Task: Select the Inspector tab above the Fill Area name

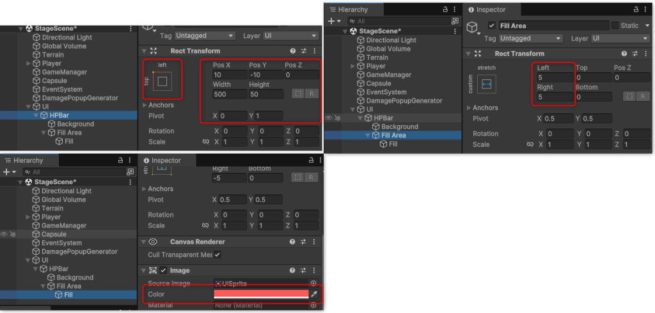Action: pos(492,10)
